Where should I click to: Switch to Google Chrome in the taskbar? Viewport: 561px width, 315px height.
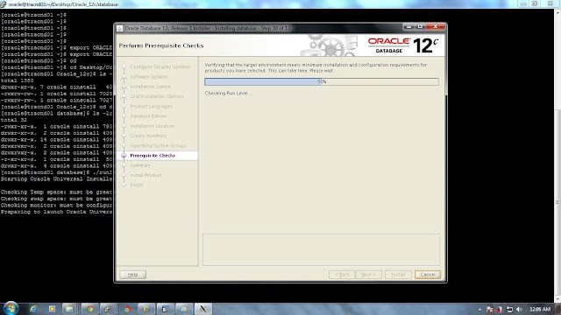click(89, 309)
